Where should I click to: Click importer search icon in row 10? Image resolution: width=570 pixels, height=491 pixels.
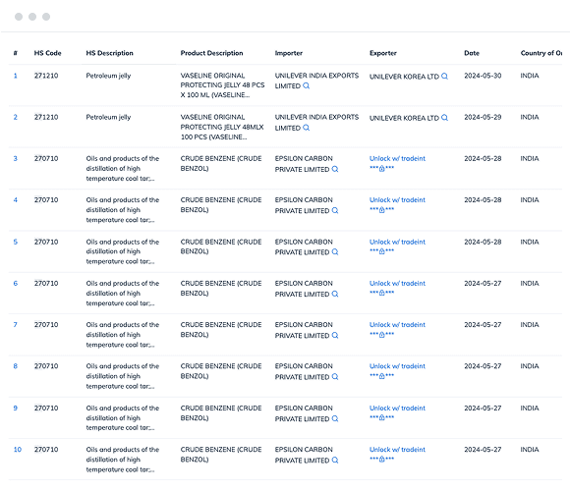[x=335, y=460]
